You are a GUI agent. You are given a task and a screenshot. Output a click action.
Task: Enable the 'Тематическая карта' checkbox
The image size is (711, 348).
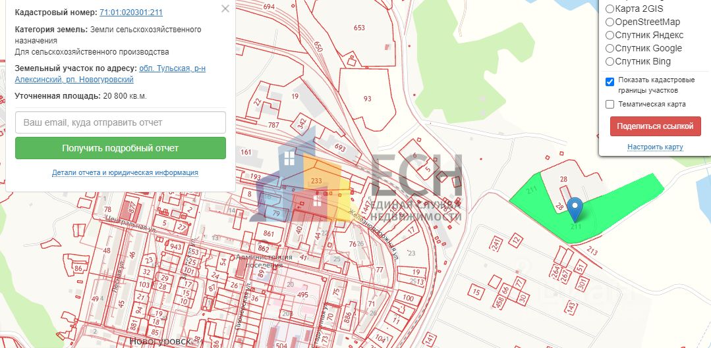click(x=610, y=104)
